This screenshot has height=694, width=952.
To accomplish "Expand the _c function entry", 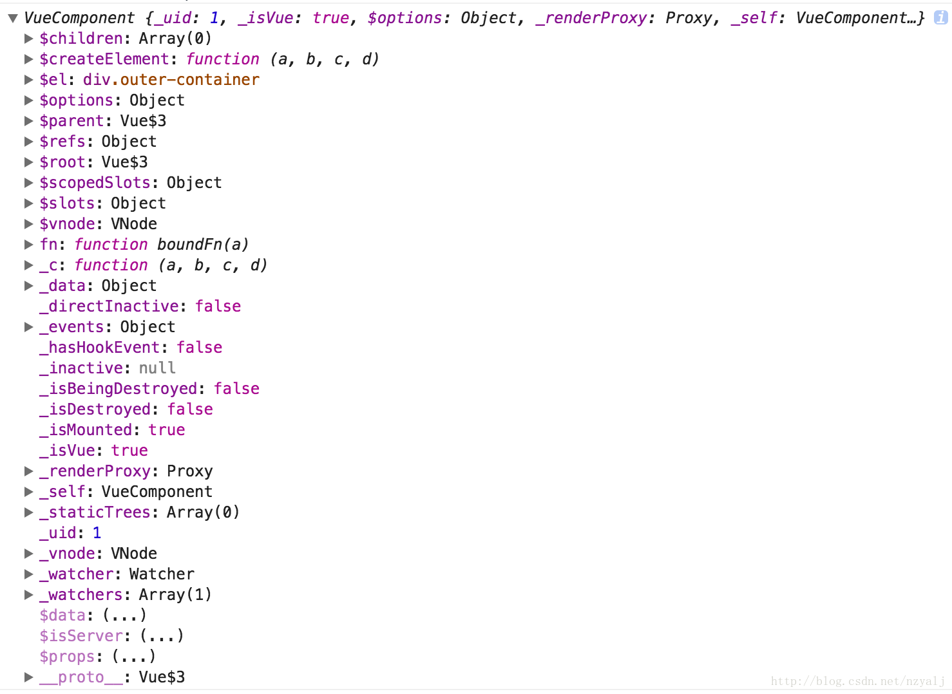I will 28,265.
